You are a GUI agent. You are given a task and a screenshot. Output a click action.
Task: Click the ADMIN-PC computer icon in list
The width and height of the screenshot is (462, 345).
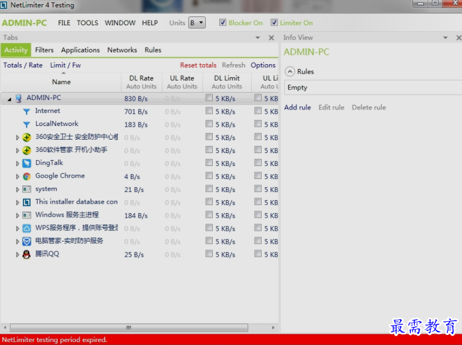click(18, 98)
